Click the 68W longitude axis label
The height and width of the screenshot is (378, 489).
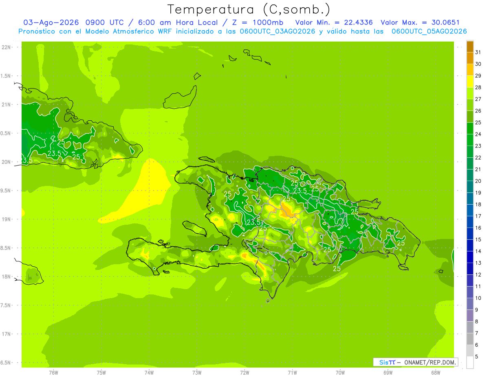click(x=435, y=372)
